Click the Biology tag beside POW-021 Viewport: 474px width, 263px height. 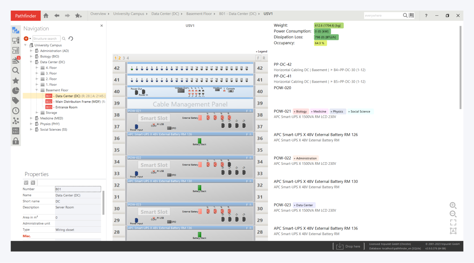pos(301,111)
